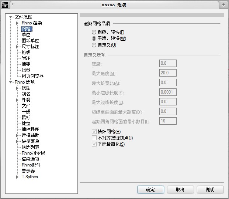Toggle 精细网格 checkbox
The height and width of the screenshot is (199, 229).
click(94, 131)
